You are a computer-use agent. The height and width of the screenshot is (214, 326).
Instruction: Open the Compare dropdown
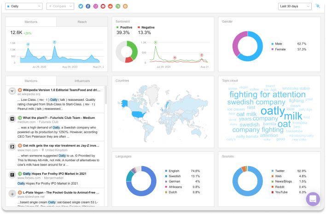60,6
